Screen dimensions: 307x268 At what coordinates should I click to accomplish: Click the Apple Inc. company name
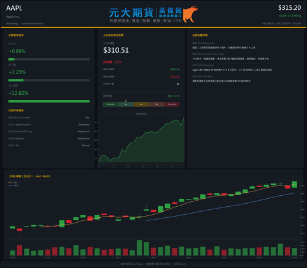(13, 17)
